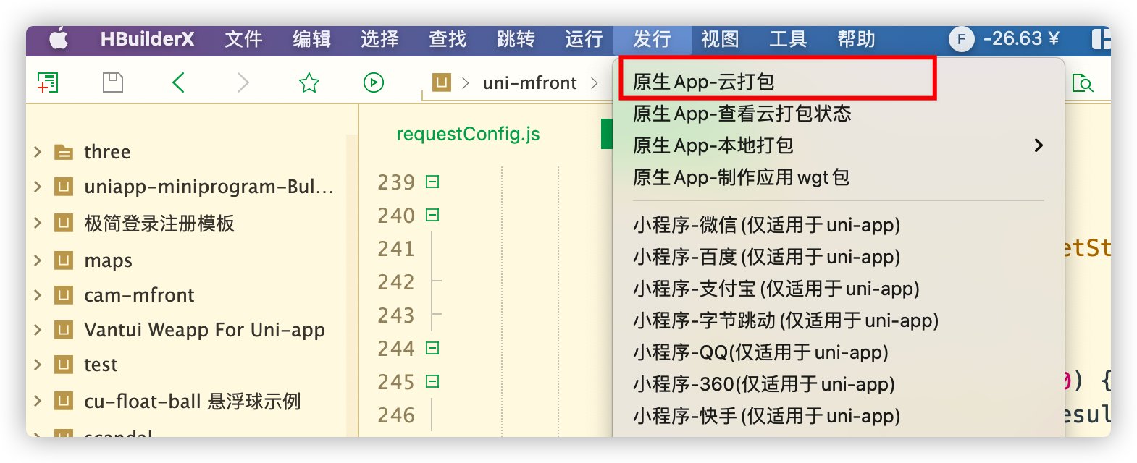
Task: Expand the cam-mfront project
Action: [x=38, y=294]
